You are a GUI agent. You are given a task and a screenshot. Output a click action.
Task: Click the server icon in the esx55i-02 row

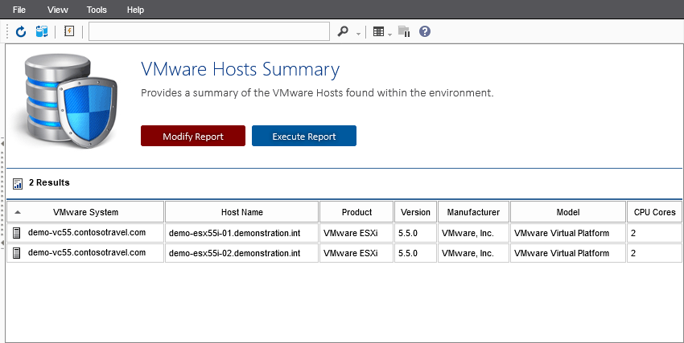tap(17, 253)
